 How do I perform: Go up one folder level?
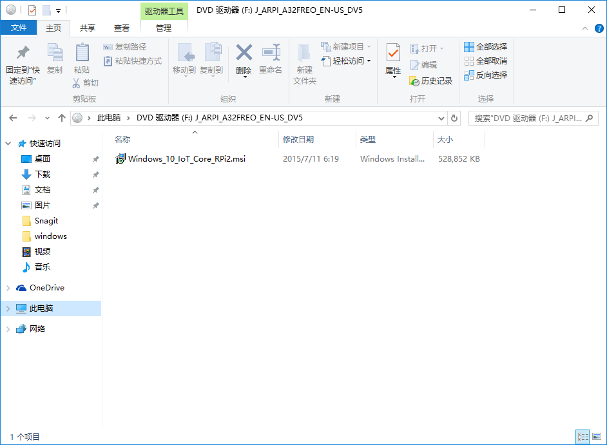pyautogui.click(x=62, y=118)
